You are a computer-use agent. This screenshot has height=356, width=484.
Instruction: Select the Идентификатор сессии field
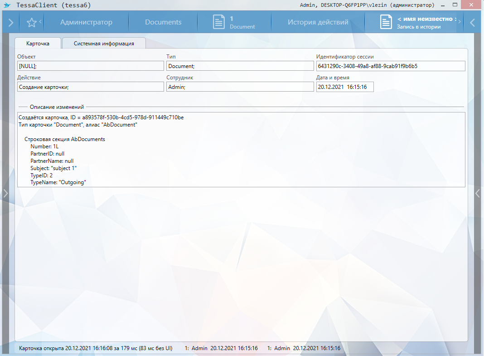pyautogui.click(x=390, y=66)
